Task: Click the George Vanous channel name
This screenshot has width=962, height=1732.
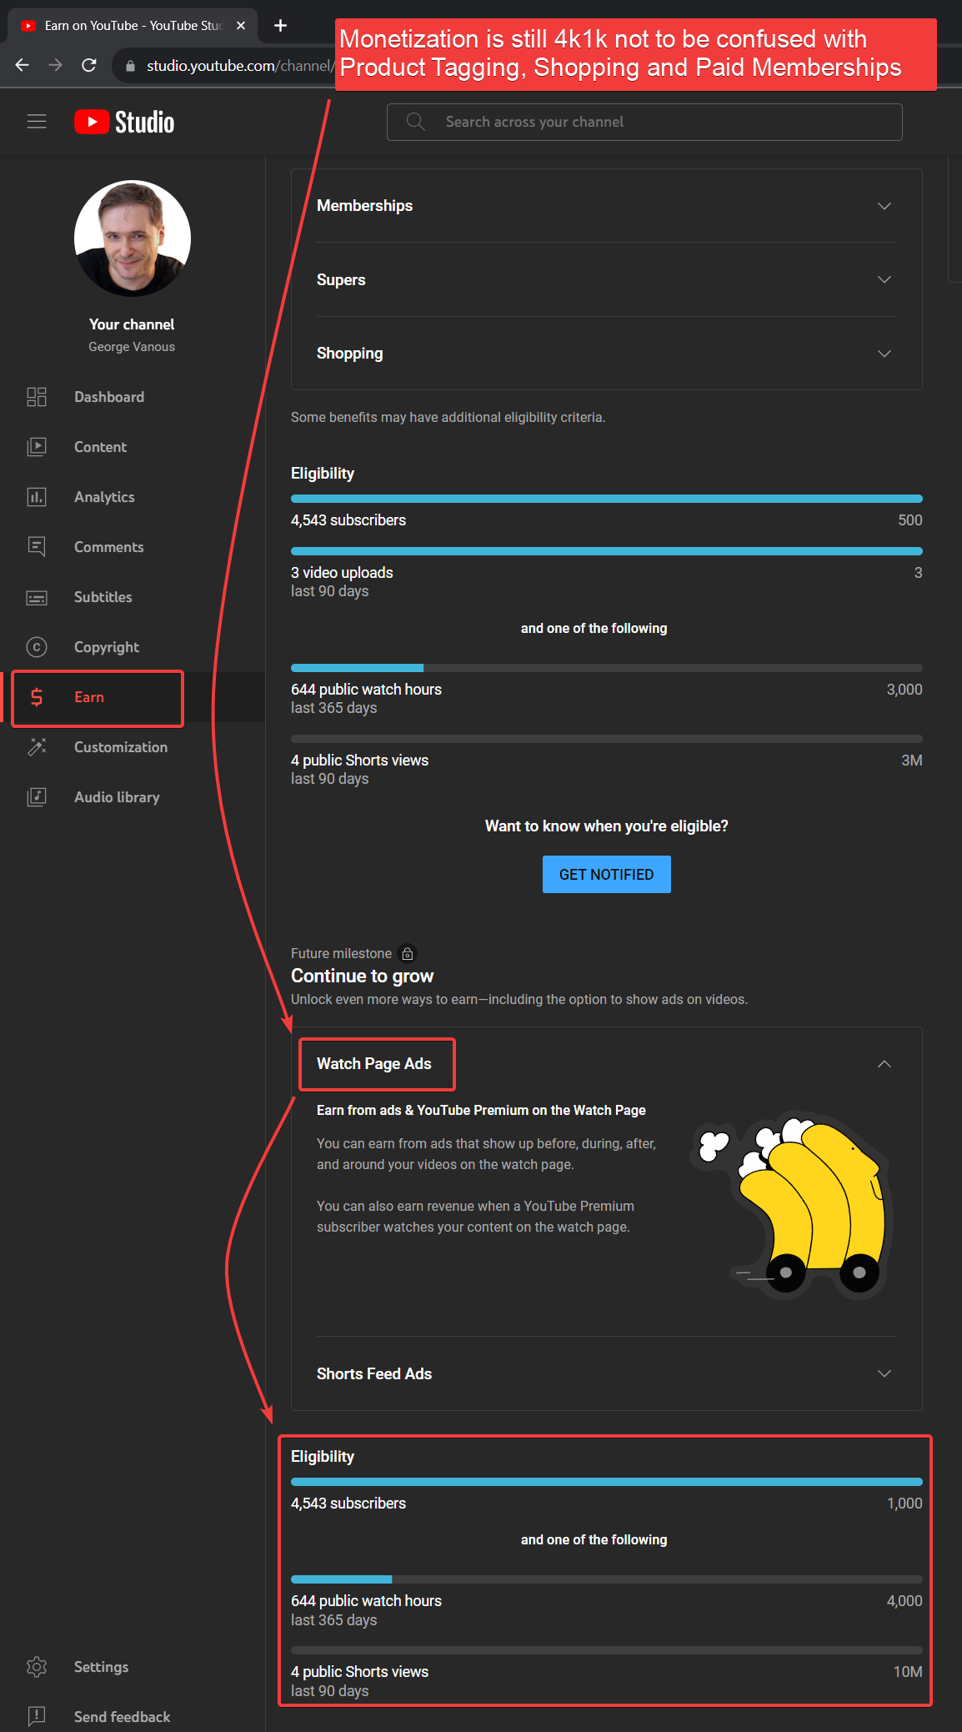Action: coord(132,347)
